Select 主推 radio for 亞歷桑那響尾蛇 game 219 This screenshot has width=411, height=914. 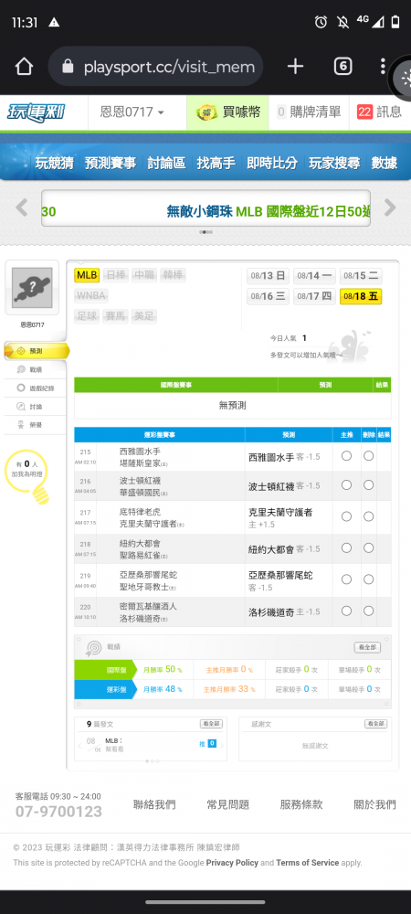tap(346, 579)
